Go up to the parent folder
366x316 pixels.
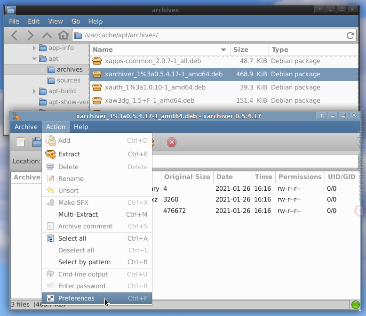click(x=47, y=35)
